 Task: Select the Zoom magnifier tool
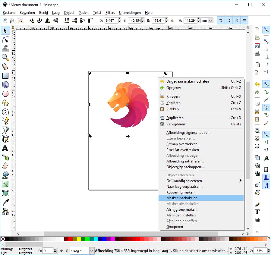click(5, 57)
